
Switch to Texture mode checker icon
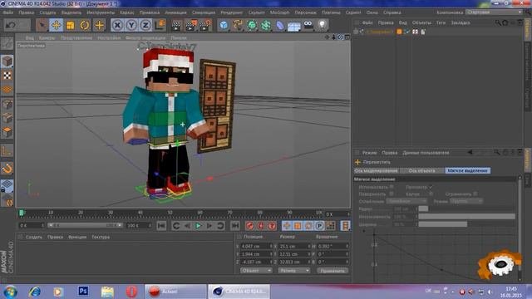click(7, 76)
